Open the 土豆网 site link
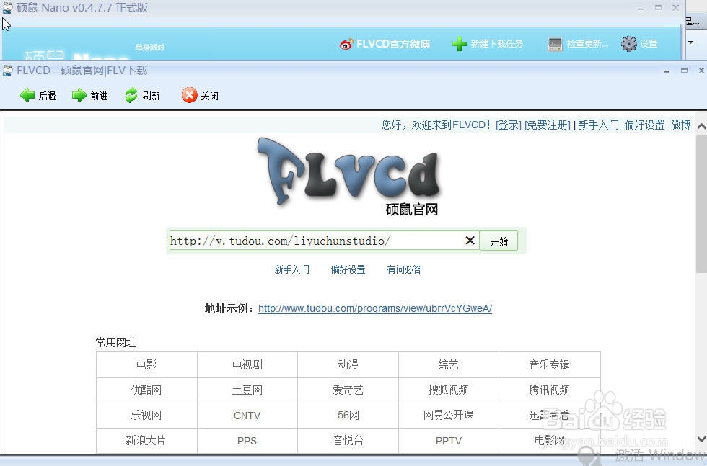Image resolution: width=707 pixels, height=466 pixels. tap(247, 390)
